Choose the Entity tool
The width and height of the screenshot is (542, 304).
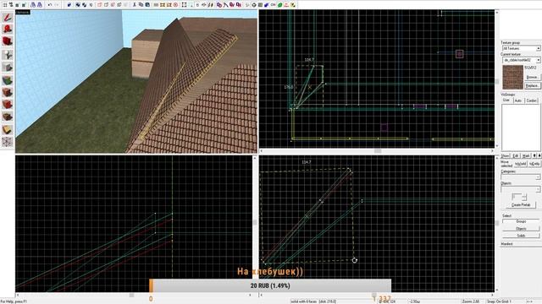point(8,54)
